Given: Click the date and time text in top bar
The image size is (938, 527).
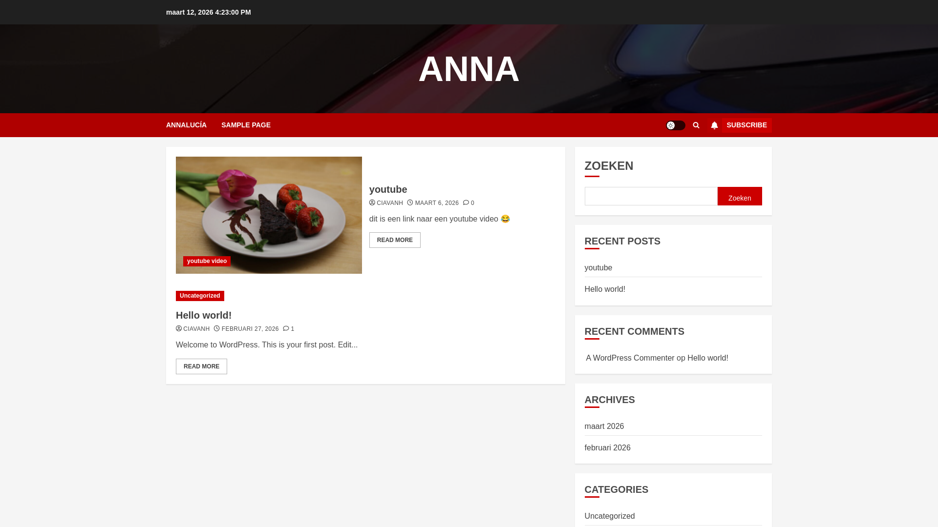Looking at the screenshot, I should click(x=208, y=12).
